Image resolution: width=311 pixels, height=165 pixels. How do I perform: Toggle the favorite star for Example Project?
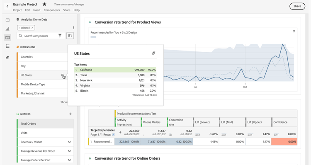coord(44,4)
